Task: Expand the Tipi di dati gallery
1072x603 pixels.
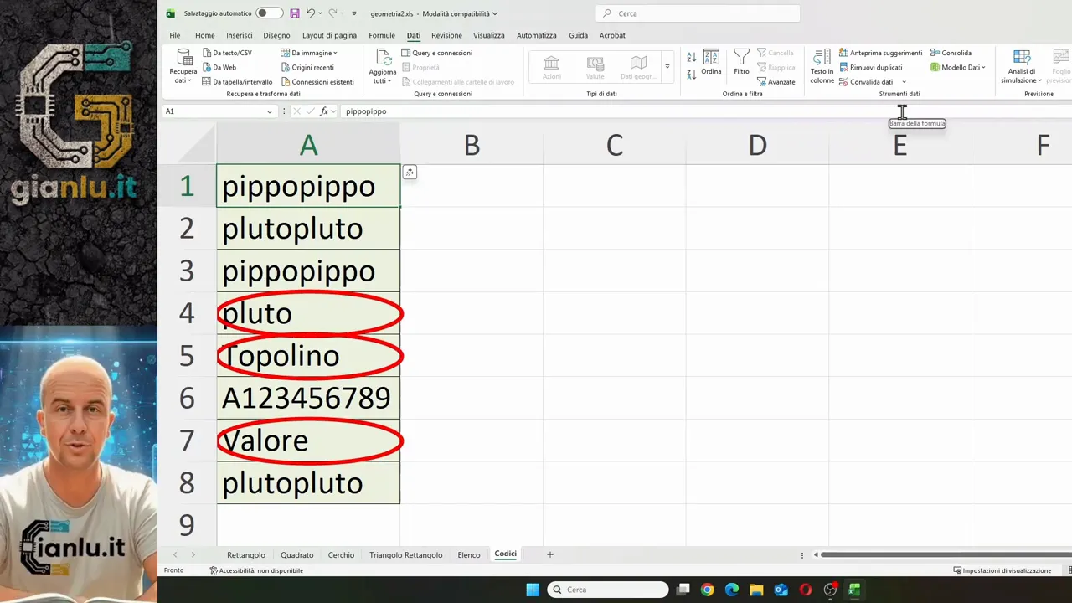Action: pos(667,67)
